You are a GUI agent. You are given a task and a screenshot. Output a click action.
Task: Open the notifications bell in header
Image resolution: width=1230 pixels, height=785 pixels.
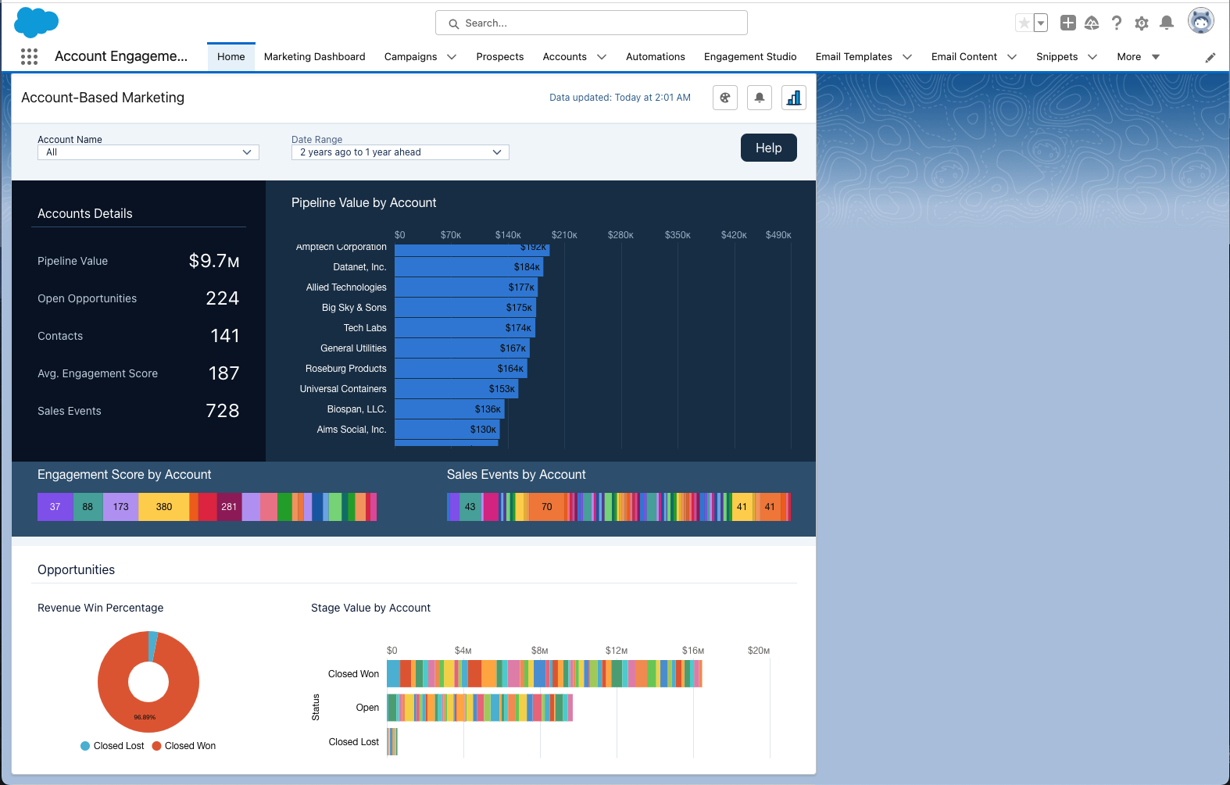point(1167,23)
